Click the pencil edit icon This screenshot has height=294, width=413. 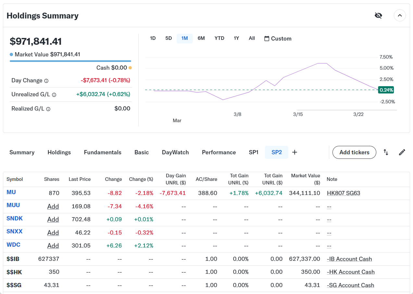(x=402, y=152)
